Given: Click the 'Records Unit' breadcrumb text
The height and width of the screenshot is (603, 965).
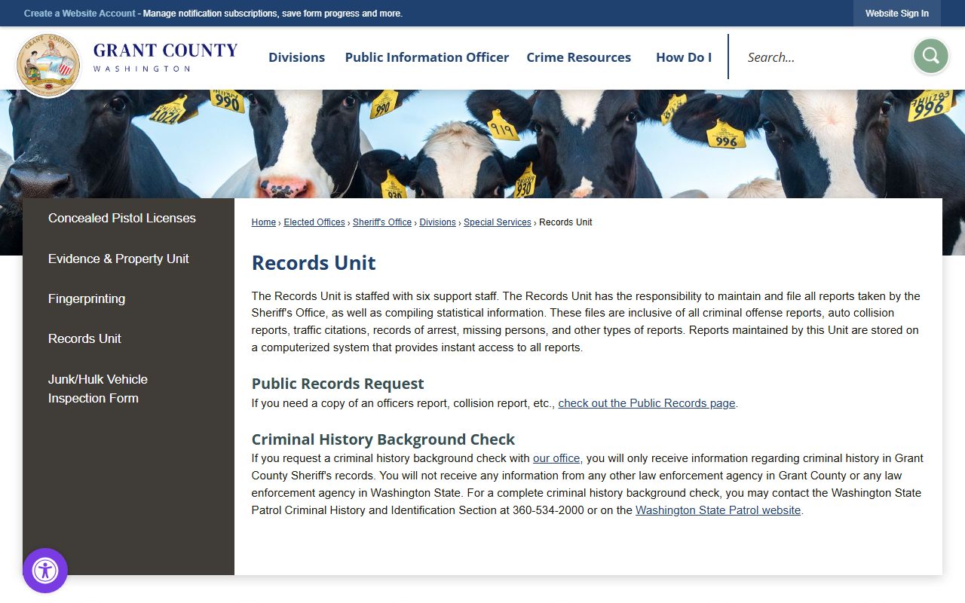Looking at the screenshot, I should [x=565, y=222].
